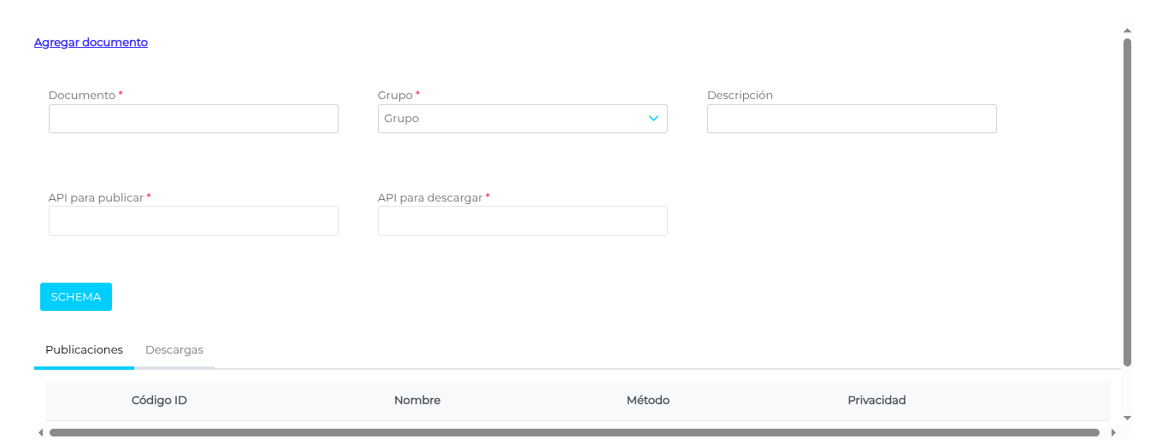Viewport: 1168px width, 445px height.
Task: Click the scroll left arrow
Action: click(40, 433)
